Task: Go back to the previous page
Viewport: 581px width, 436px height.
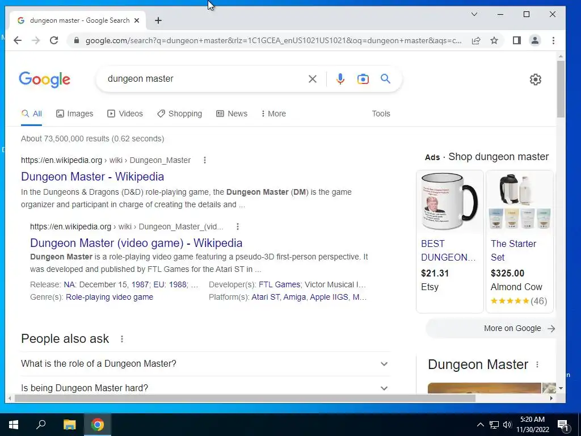Action: [18, 40]
